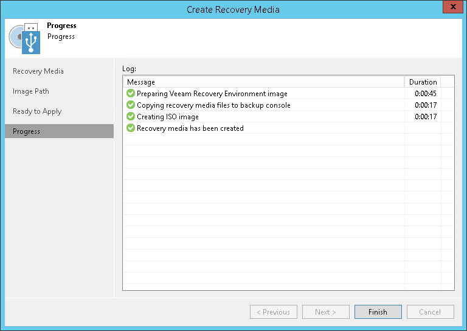The height and width of the screenshot is (331, 467).
Task: Click green check beside Preparing Veeam Recovery Environment
Action: point(130,94)
